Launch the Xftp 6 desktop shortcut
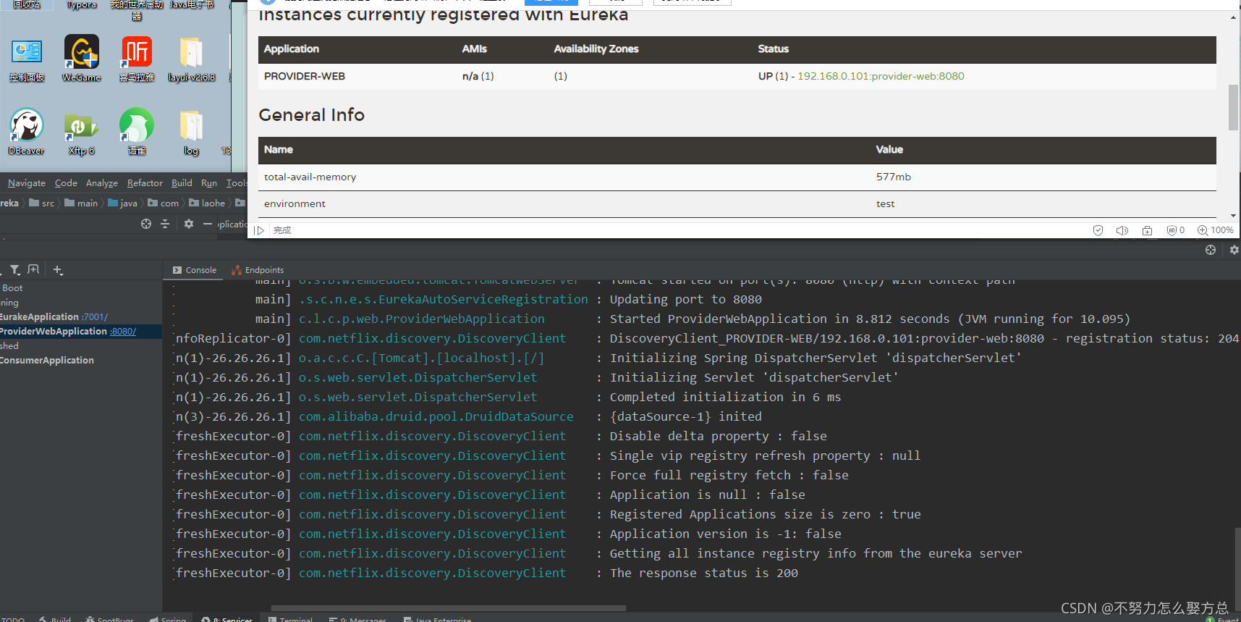The image size is (1241, 622). coord(82,132)
